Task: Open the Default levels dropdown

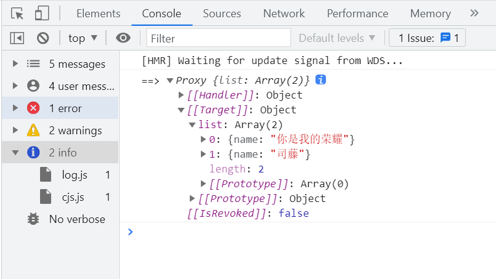Action: coord(337,38)
